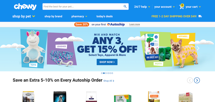215x102 pixels.
Task: Click the SHOP NOW button
Action: tap(107, 62)
